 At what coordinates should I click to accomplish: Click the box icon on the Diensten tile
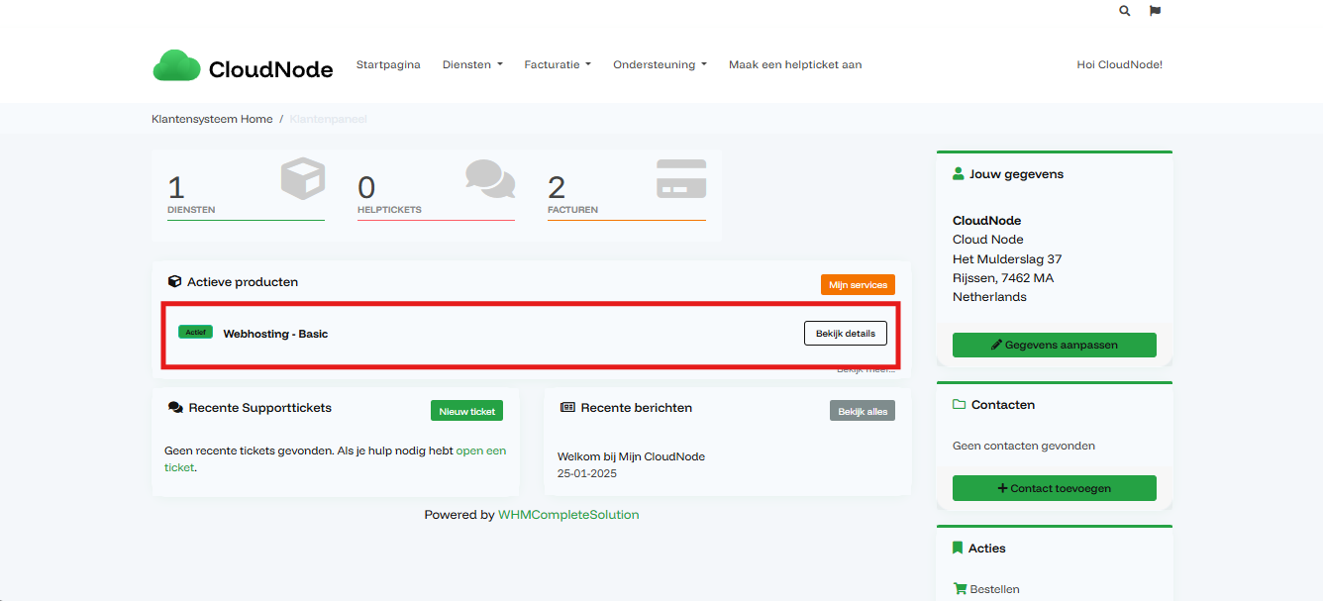click(x=303, y=179)
